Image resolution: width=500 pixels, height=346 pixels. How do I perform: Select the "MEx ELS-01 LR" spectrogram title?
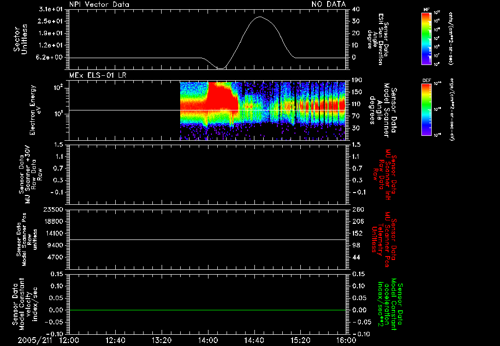[98, 75]
